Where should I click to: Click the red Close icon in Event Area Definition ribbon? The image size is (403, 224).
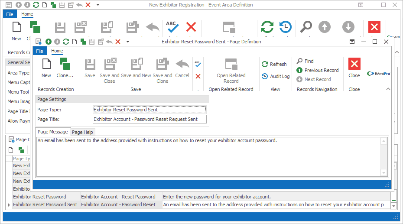374,27
